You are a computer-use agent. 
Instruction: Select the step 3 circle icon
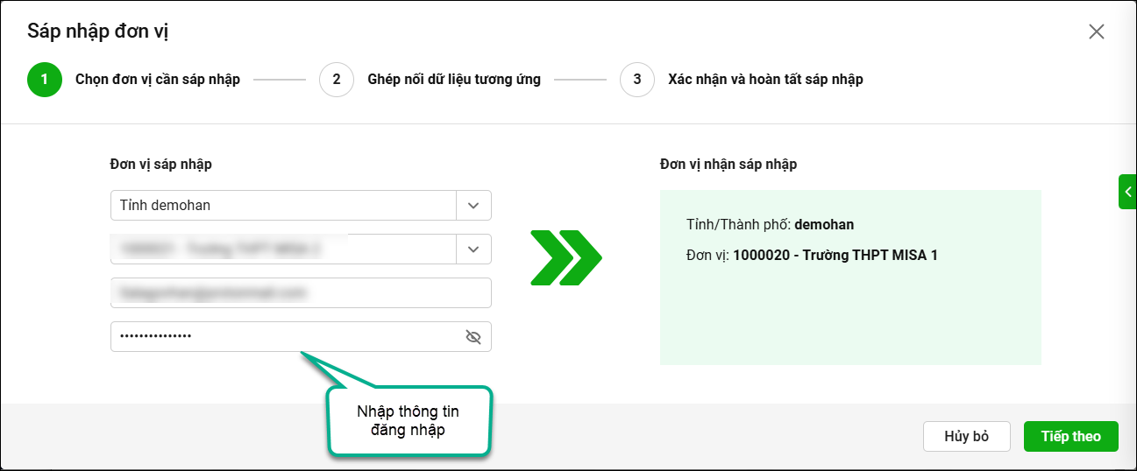637,80
